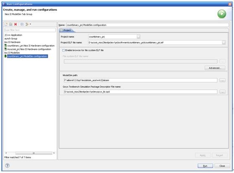Click the green Run icon in the header
The image size is (234, 173).
coord(221,14)
